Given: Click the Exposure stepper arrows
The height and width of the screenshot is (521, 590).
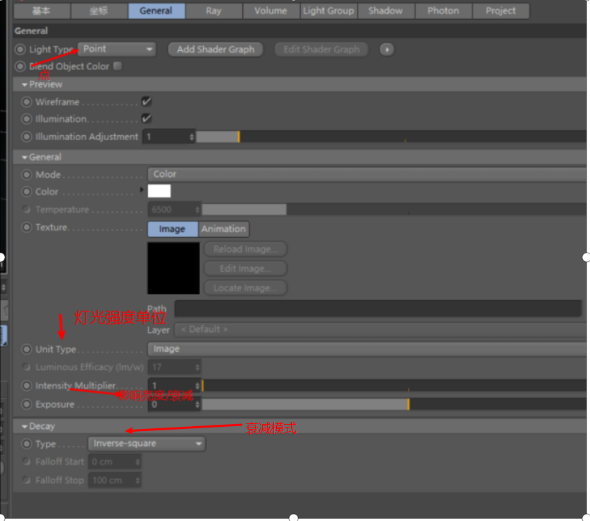Looking at the screenshot, I should (197, 404).
